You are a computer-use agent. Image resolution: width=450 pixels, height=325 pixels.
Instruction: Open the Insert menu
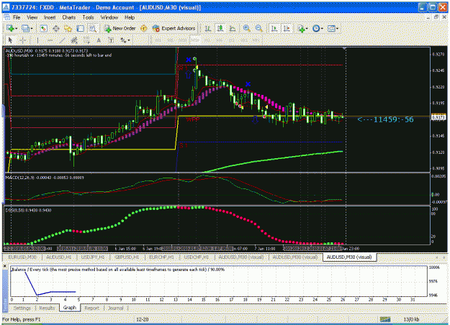pyautogui.click(x=50, y=17)
